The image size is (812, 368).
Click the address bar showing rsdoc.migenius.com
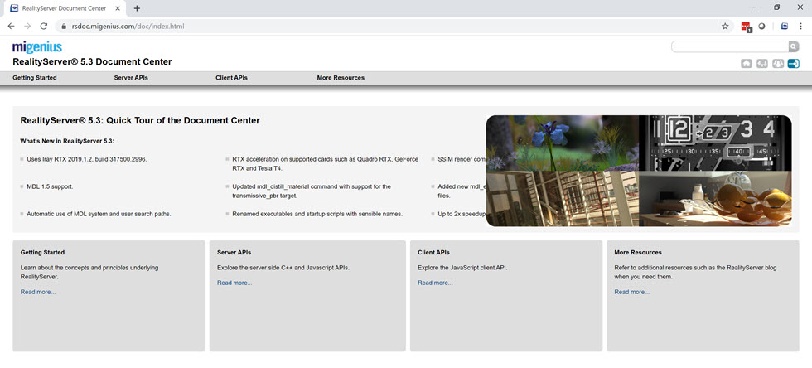[x=389, y=26]
